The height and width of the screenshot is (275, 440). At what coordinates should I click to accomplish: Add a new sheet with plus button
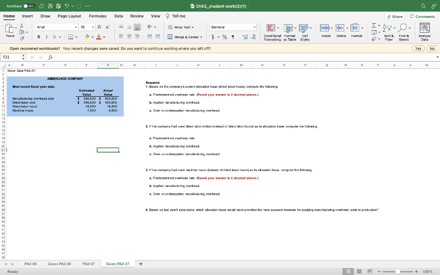click(x=141, y=264)
